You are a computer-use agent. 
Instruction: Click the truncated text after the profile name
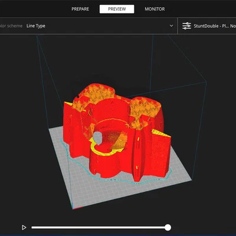pos(233,26)
